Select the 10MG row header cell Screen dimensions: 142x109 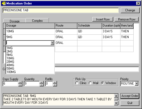4,32
